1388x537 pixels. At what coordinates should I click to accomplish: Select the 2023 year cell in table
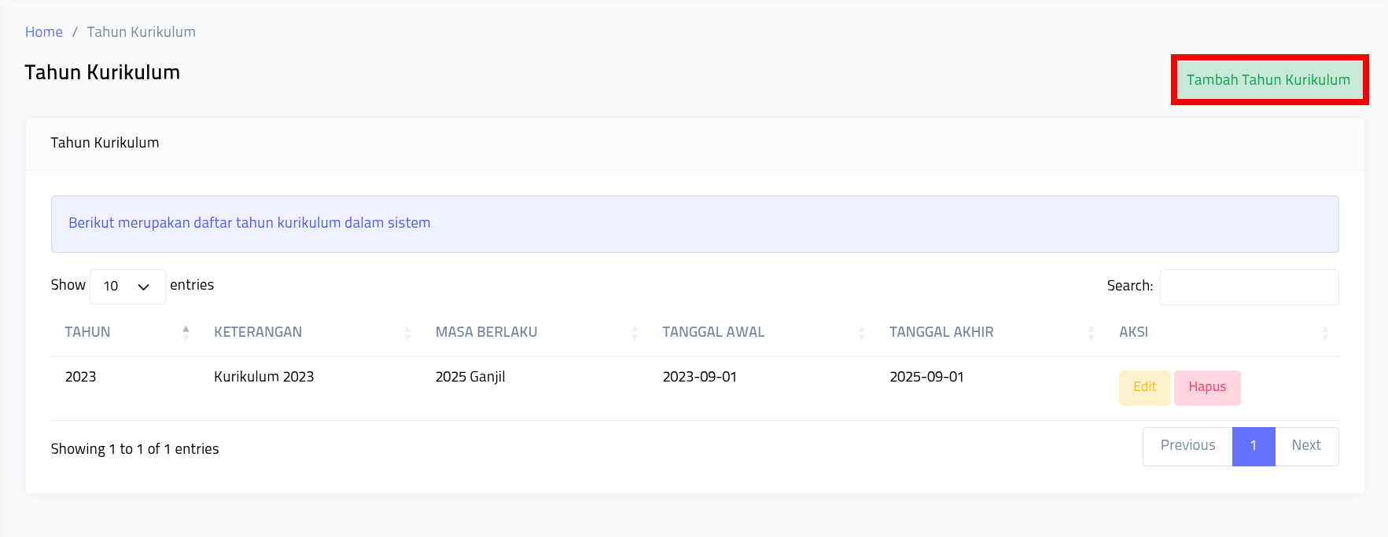click(81, 377)
